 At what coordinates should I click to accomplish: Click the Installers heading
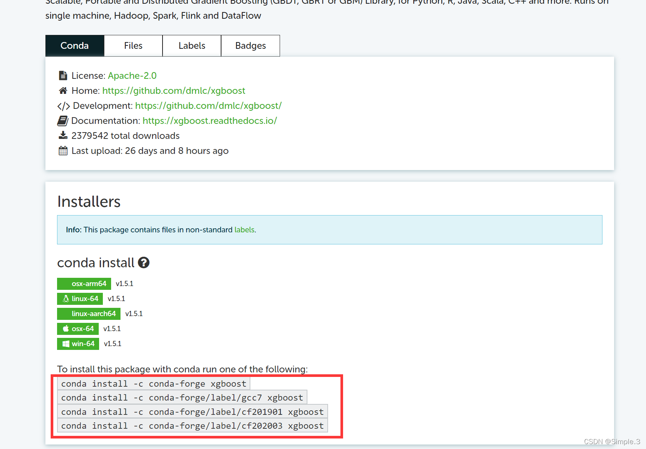(89, 202)
